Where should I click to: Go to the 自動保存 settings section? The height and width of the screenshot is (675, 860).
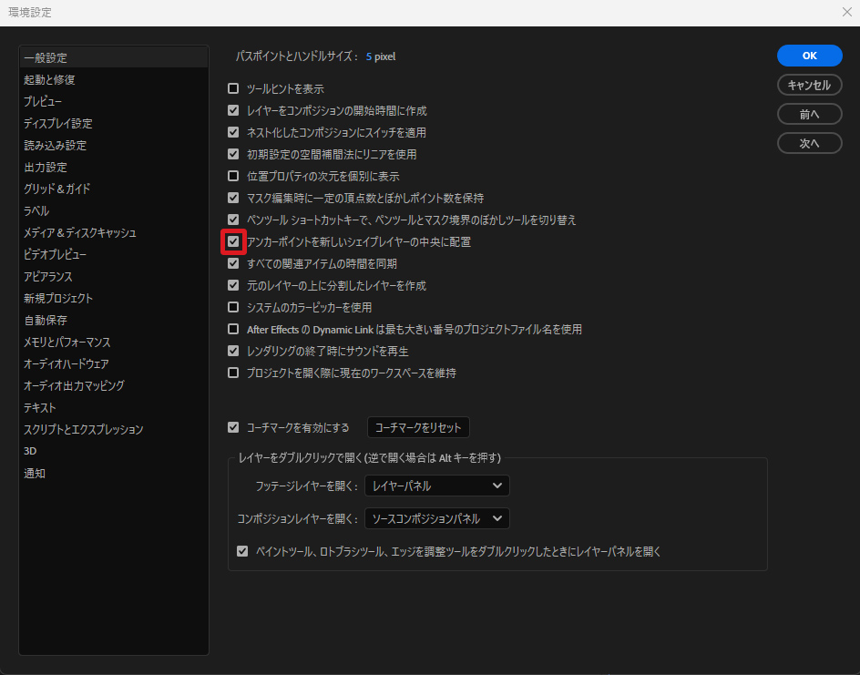click(46, 320)
